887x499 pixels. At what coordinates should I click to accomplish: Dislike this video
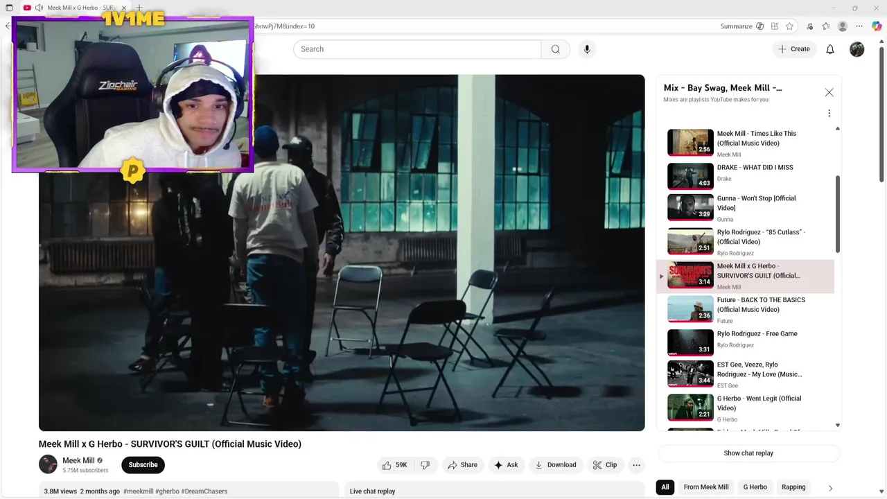point(425,465)
